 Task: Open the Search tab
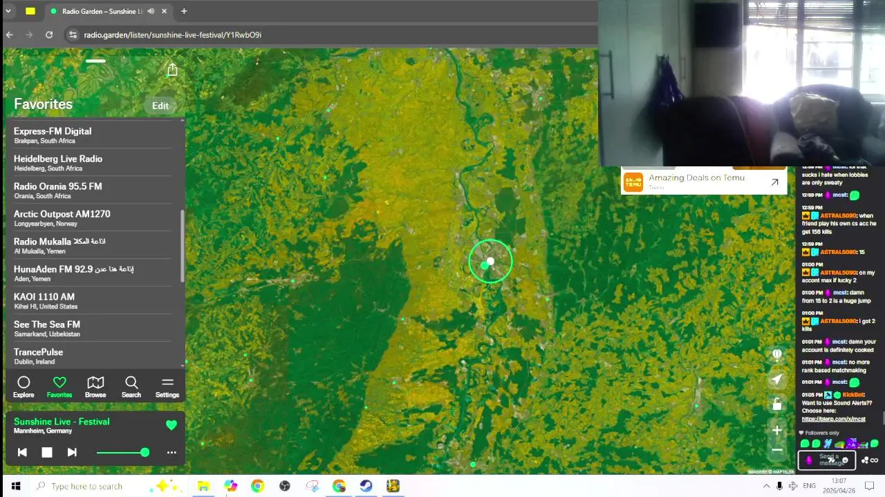(131, 387)
